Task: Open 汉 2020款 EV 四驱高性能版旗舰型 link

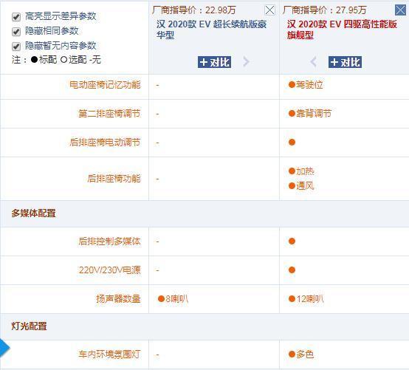Action: coord(342,30)
